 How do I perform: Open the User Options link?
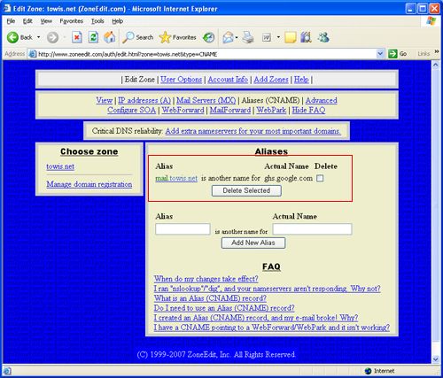tap(182, 80)
